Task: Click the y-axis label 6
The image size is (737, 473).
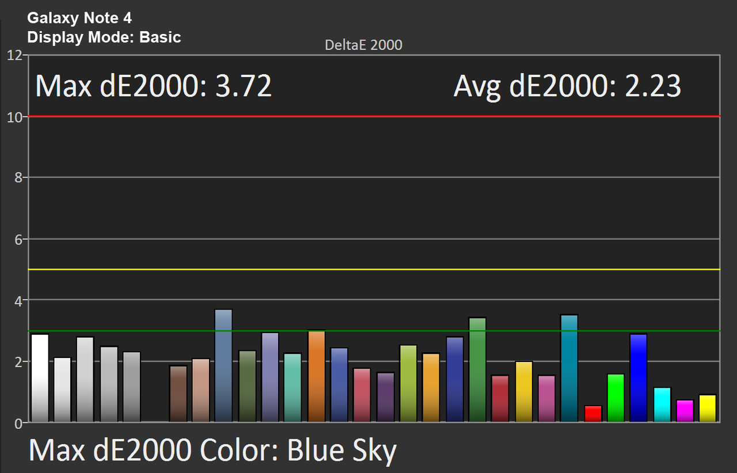Action: click(18, 239)
